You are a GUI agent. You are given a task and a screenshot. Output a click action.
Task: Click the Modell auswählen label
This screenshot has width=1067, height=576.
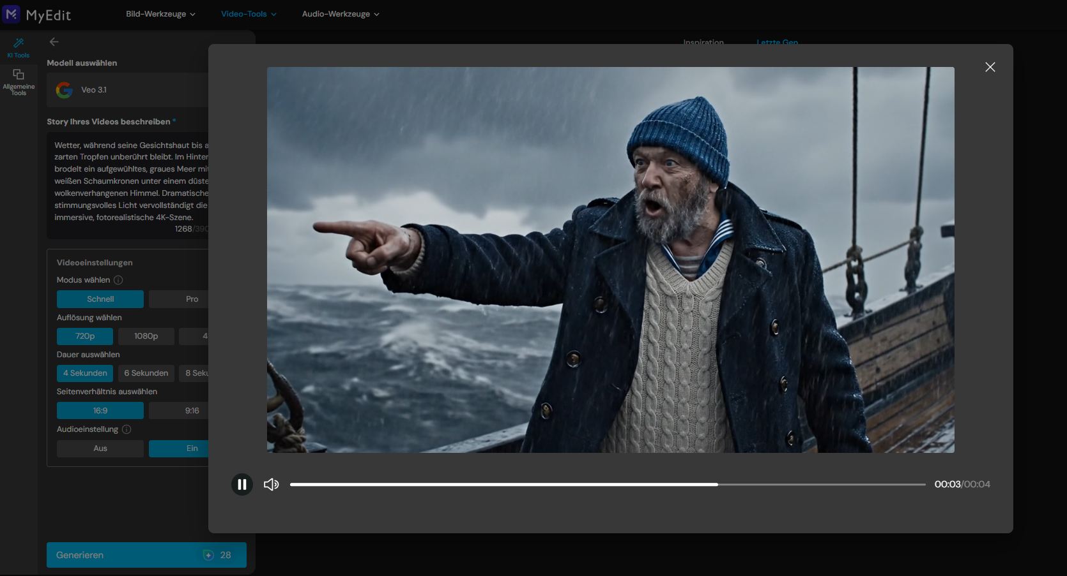click(82, 63)
